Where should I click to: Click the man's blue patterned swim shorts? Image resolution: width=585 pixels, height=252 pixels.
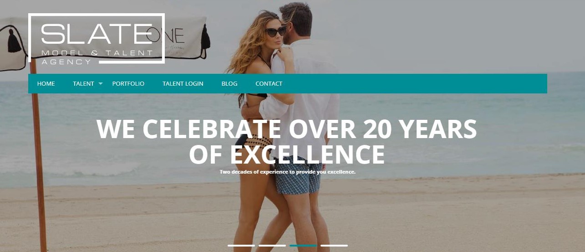tap(298, 175)
